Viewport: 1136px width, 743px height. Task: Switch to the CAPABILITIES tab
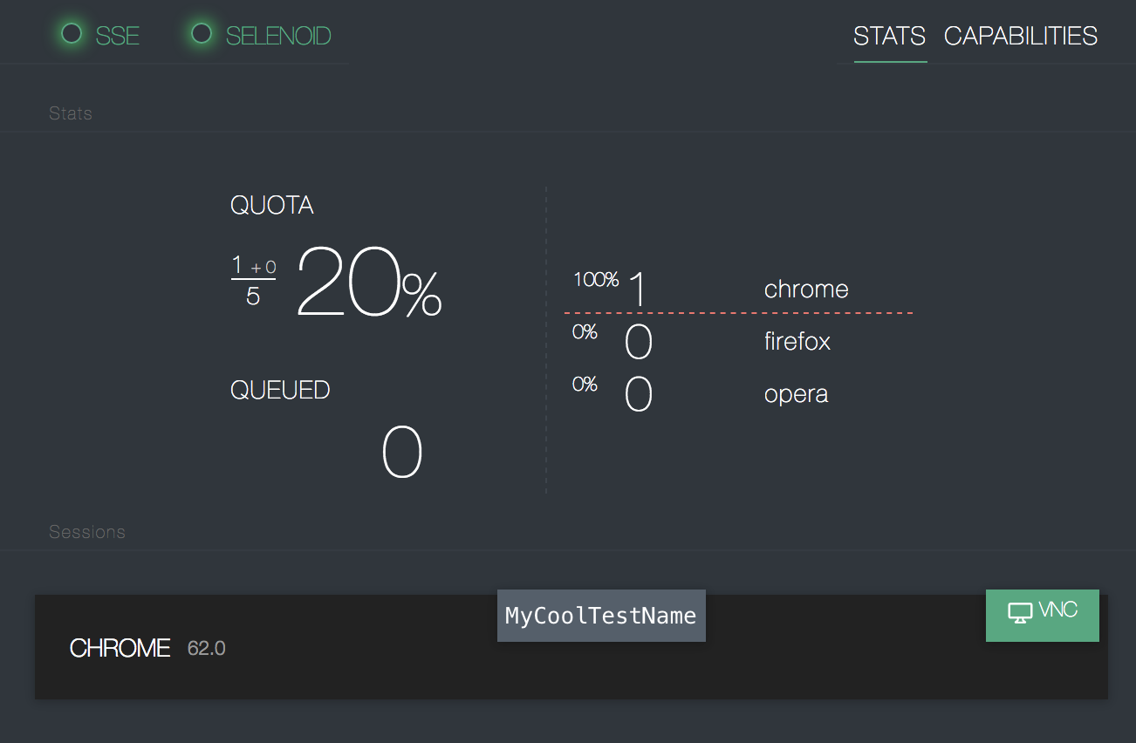[x=1021, y=36]
